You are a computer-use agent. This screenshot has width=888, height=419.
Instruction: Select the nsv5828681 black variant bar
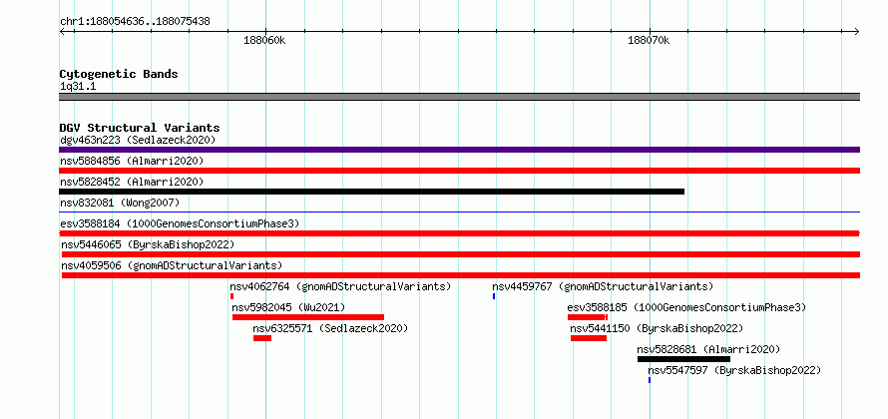point(683,359)
